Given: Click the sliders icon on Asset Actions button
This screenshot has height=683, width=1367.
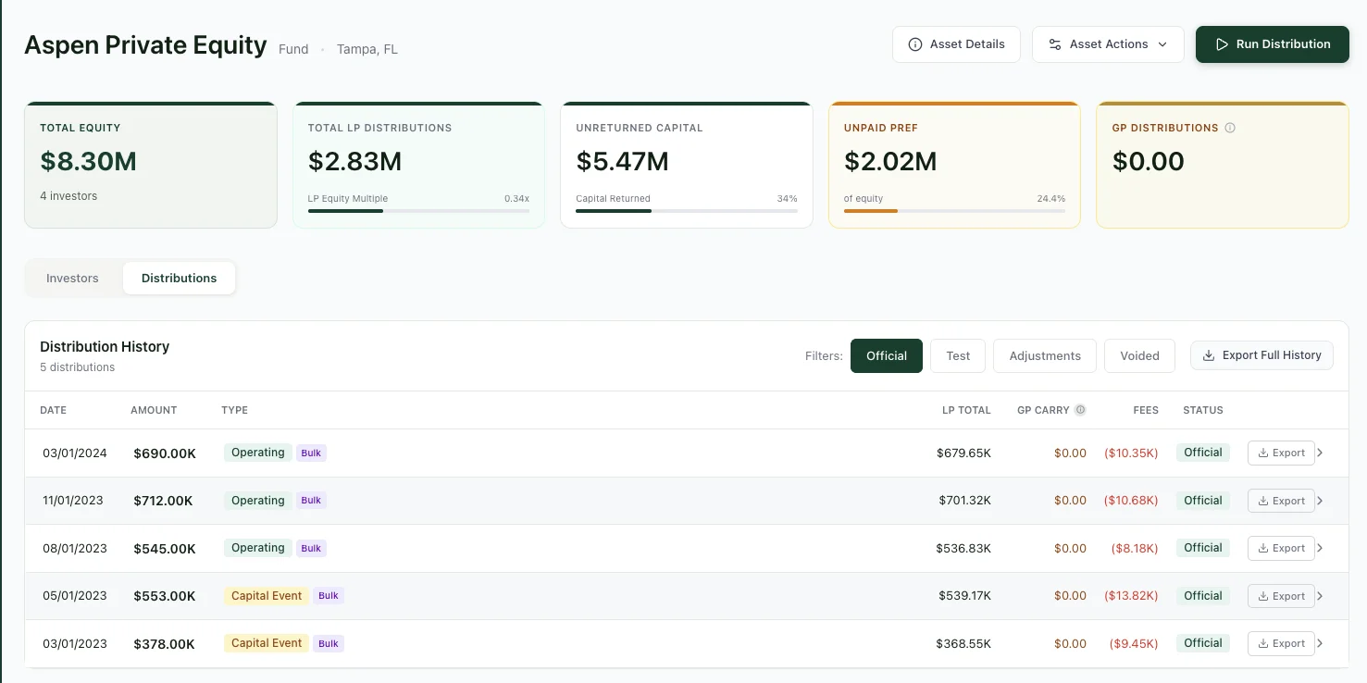Looking at the screenshot, I should tap(1055, 43).
